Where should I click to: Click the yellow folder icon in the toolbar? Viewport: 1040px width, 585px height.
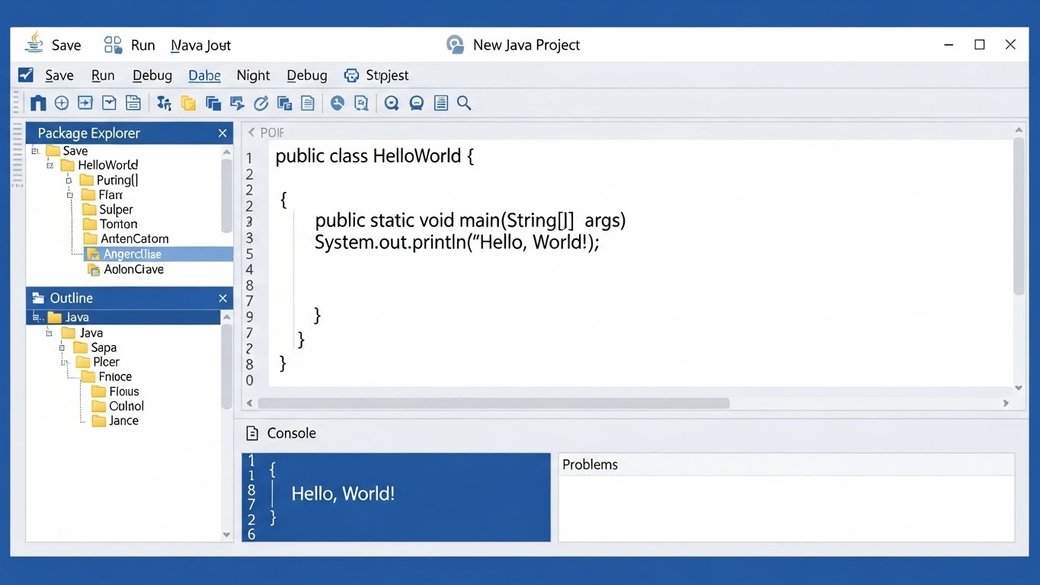click(x=188, y=103)
